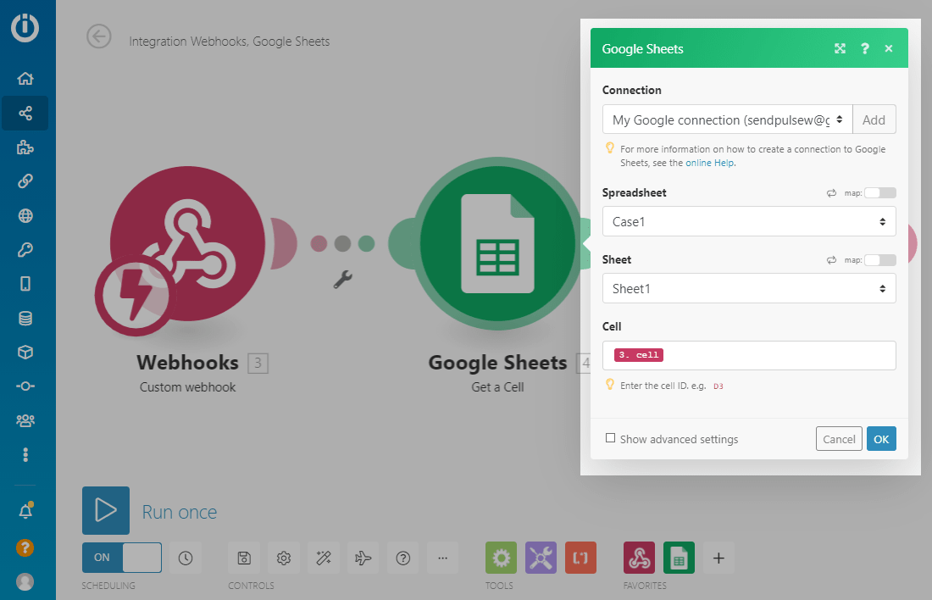Click 'Get a Cell' label
932x600 pixels.
click(x=497, y=387)
